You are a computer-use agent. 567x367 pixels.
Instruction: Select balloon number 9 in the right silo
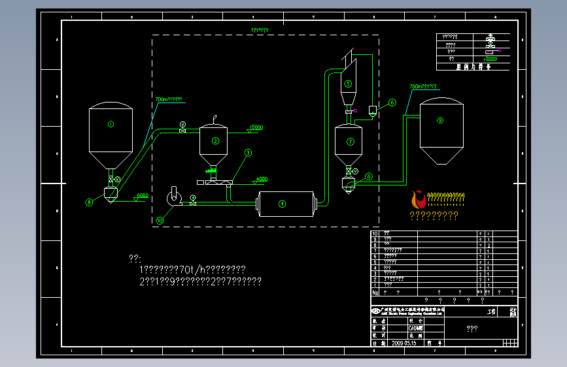(440, 120)
